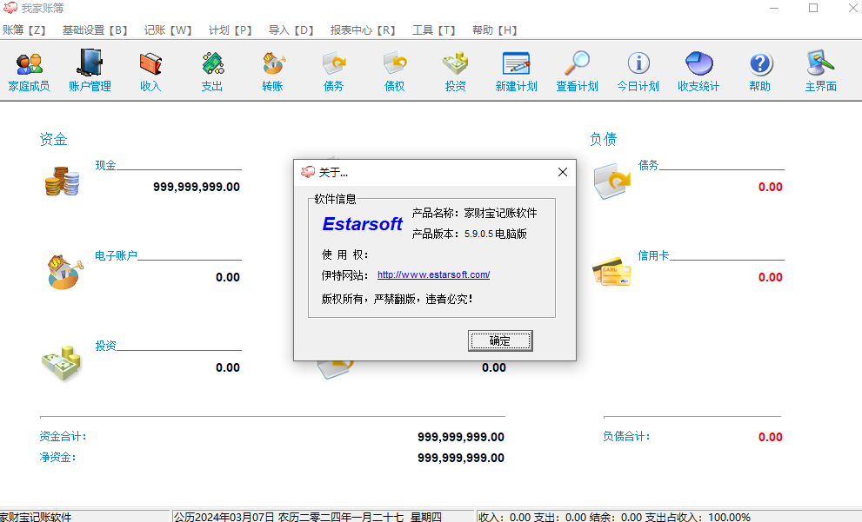Image resolution: width=862 pixels, height=522 pixels.
Task: Open the 债务 debt toolbar icon
Action: [x=333, y=70]
